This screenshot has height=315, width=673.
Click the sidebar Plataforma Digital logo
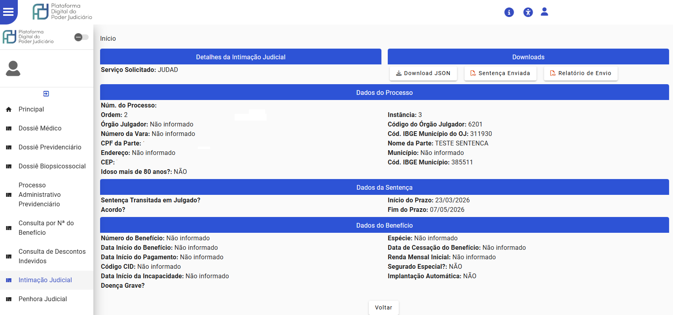coord(28,37)
